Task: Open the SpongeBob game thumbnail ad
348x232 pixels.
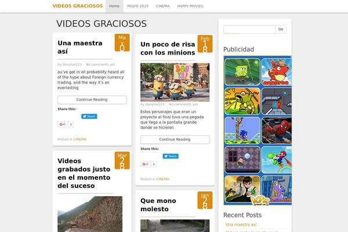Action: tap(242, 72)
